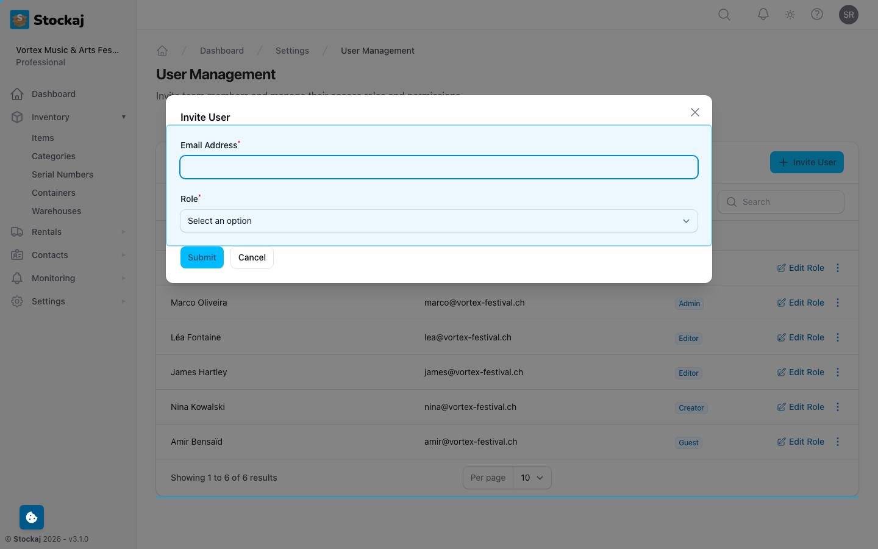Screen dimensions: 878x549
Task: Expand the Rentals section in the sidebar
Action: (67, 232)
